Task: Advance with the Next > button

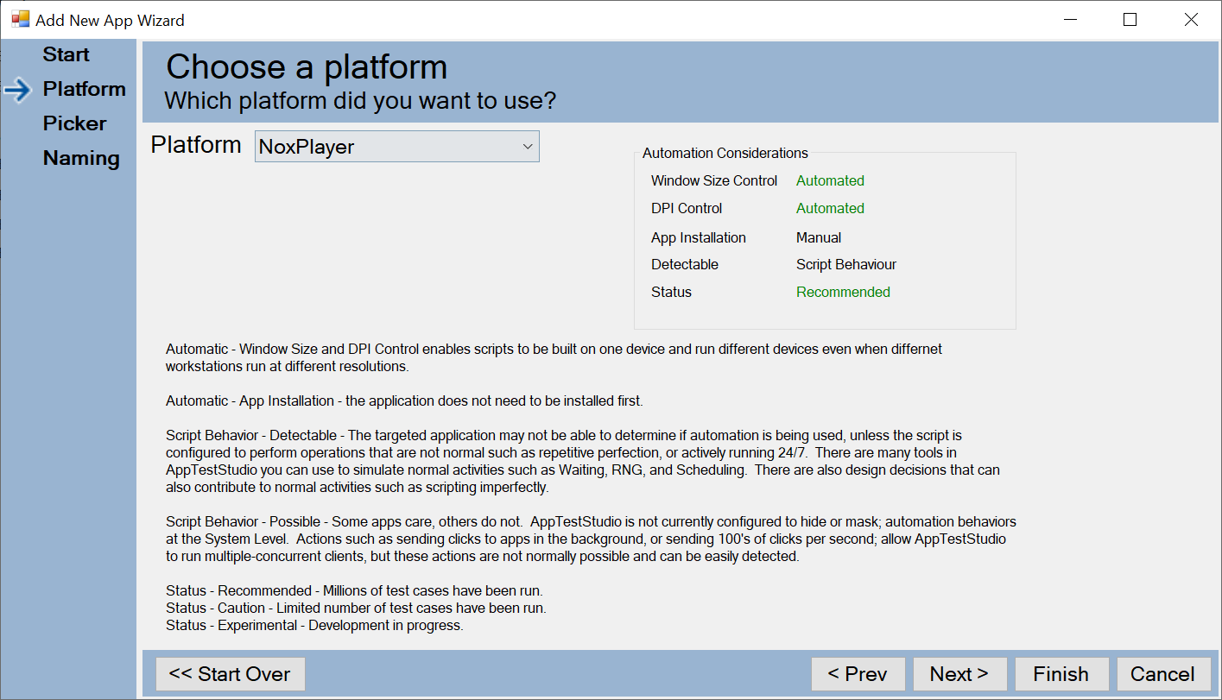Action: pyautogui.click(x=959, y=674)
